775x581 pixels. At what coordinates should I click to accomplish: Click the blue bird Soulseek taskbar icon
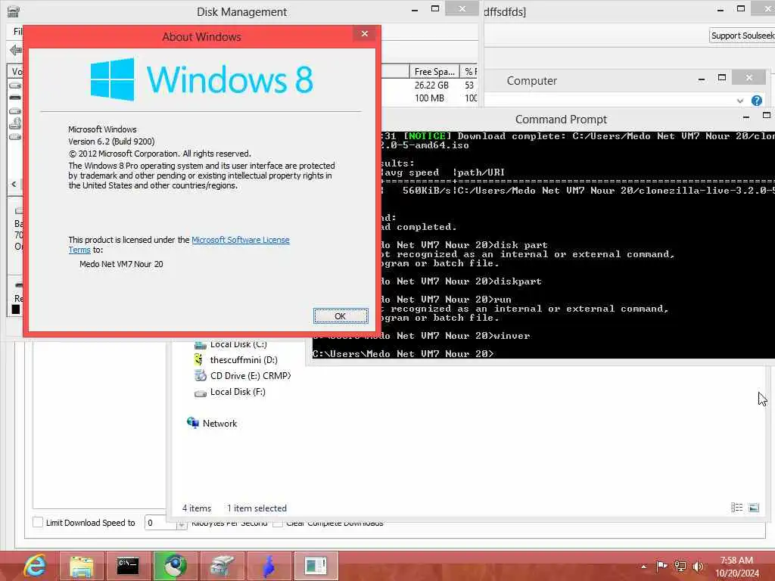[269, 566]
